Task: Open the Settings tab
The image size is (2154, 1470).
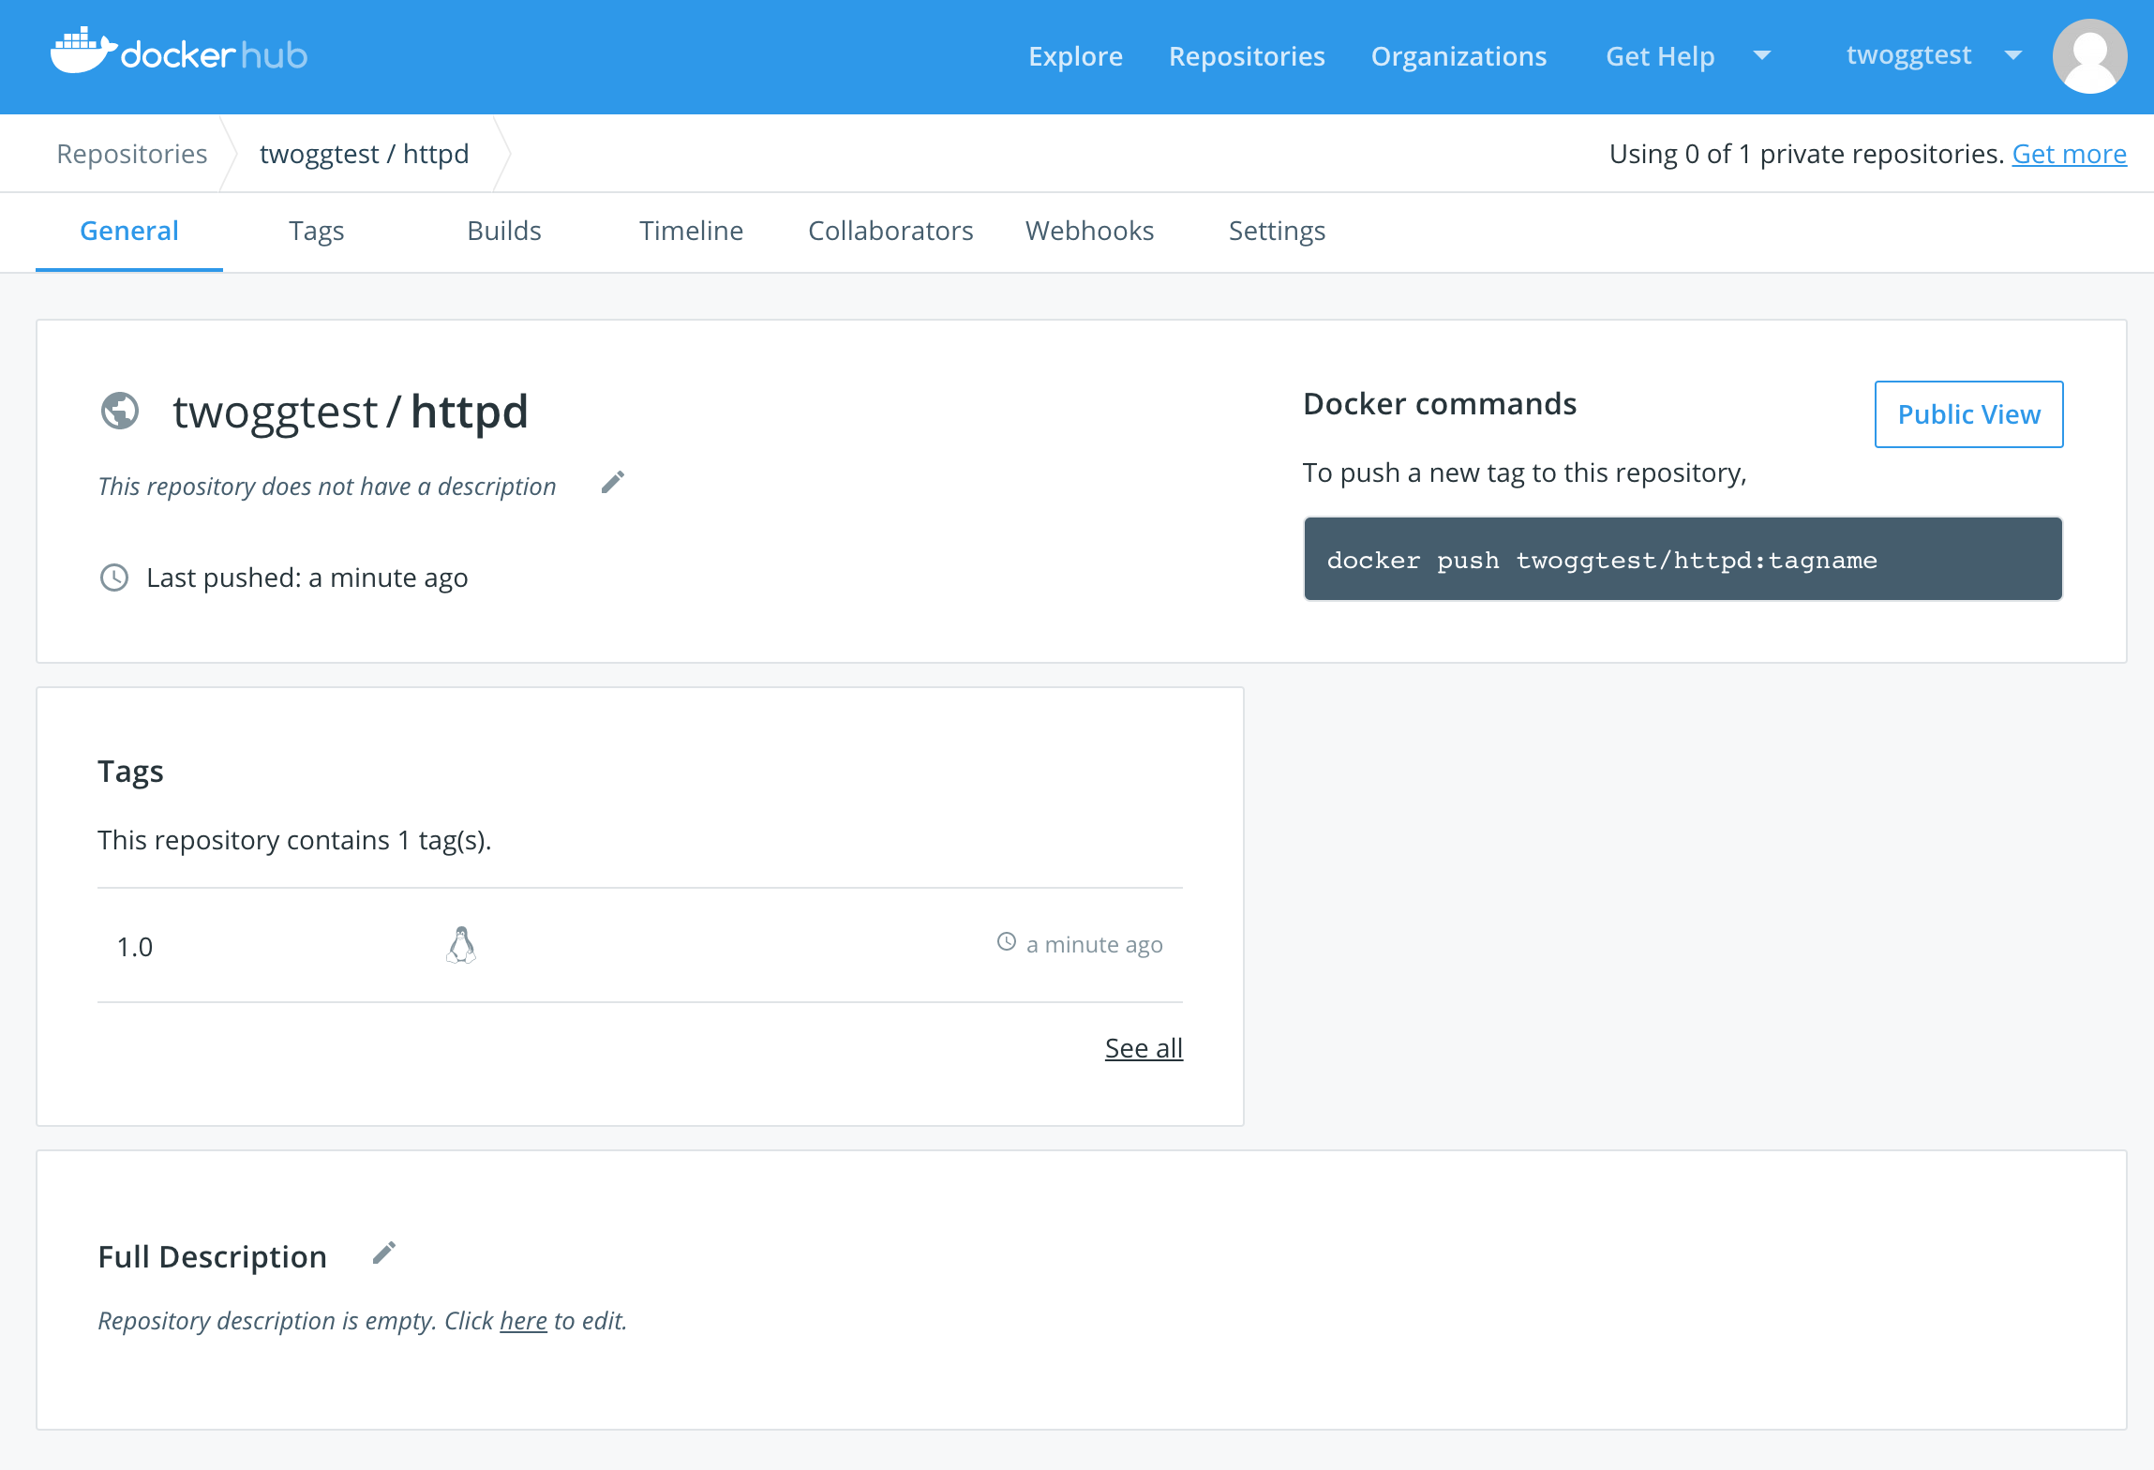Action: [1276, 231]
